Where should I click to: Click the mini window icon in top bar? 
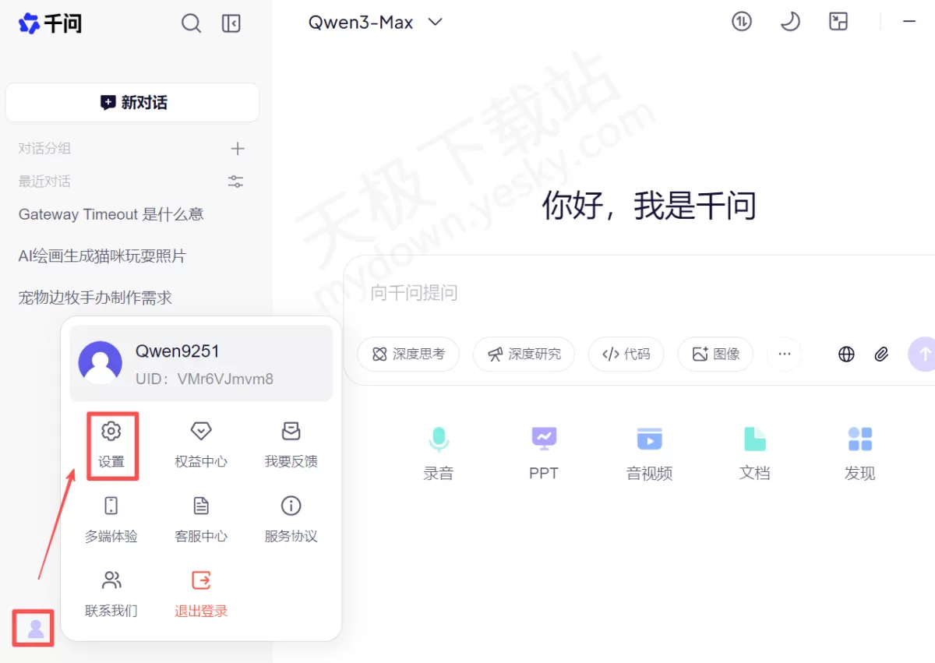[838, 22]
